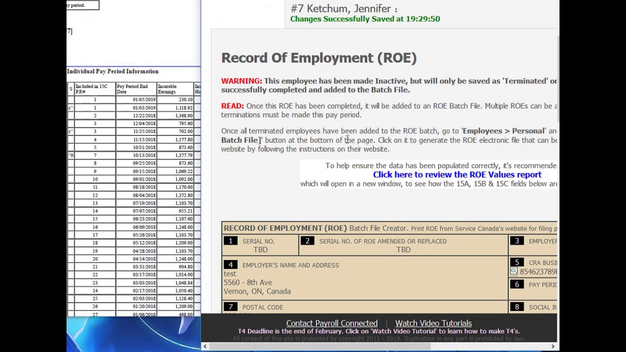This screenshot has height=352, width=626.
Task: Click pay period end date 01/20/2018
Action: [x=144, y=307]
